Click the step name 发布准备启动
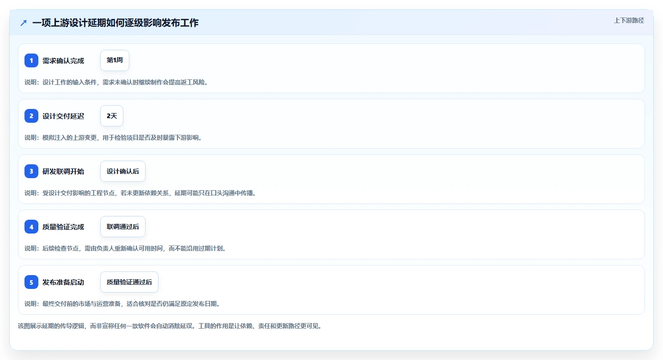 tap(63, 282)
